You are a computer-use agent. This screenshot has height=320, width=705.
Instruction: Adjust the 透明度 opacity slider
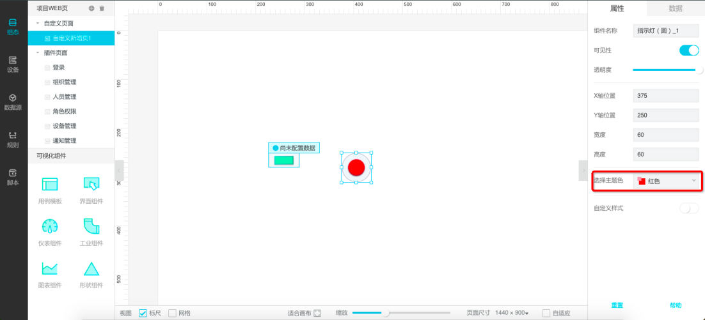(667, 70)
